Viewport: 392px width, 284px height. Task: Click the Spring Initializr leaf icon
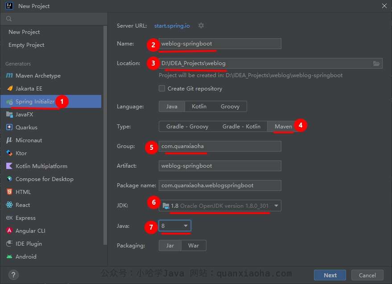click(9, 102)
